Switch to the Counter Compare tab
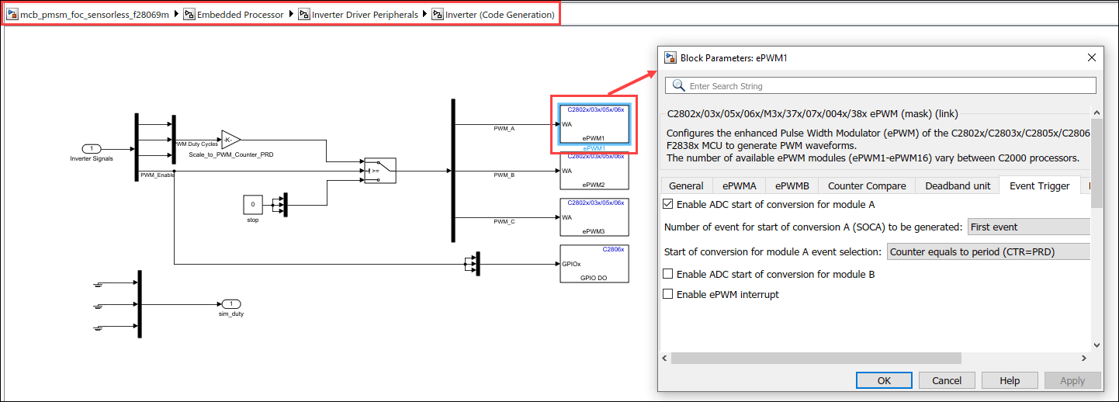The image size is (1119, 402). (x=866, y=185)
